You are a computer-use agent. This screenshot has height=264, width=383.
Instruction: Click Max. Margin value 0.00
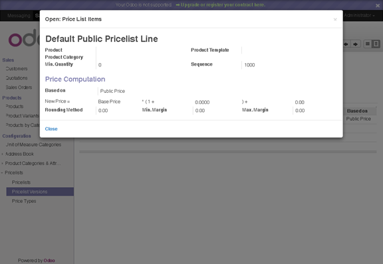click(300, 110)
